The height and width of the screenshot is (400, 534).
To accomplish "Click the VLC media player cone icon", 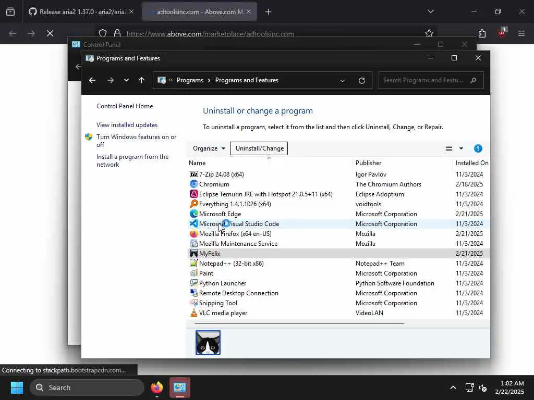I will (194, 312).
